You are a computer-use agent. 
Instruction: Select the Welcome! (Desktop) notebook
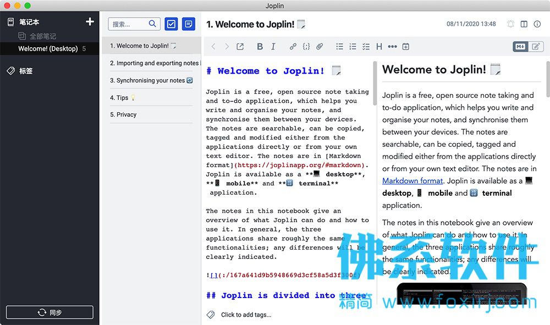tap(50, 49)
